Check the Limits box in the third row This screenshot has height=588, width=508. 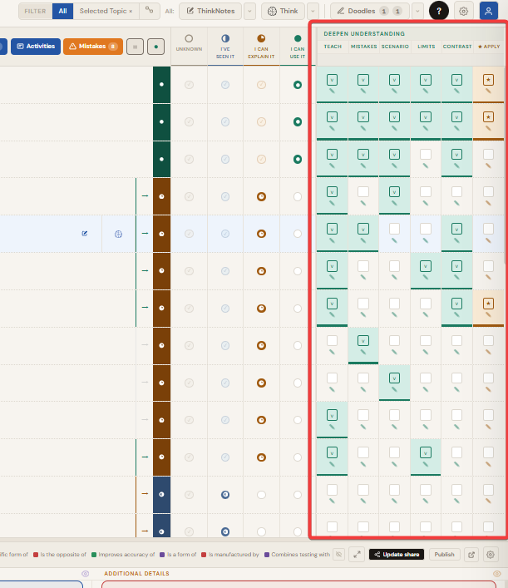425,154
